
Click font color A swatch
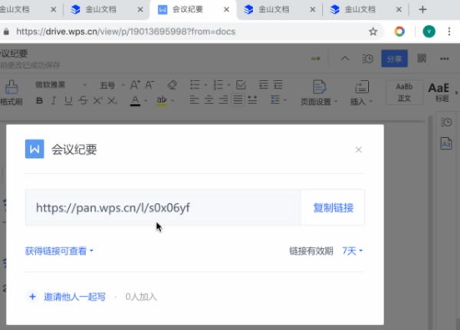(135, 101)
